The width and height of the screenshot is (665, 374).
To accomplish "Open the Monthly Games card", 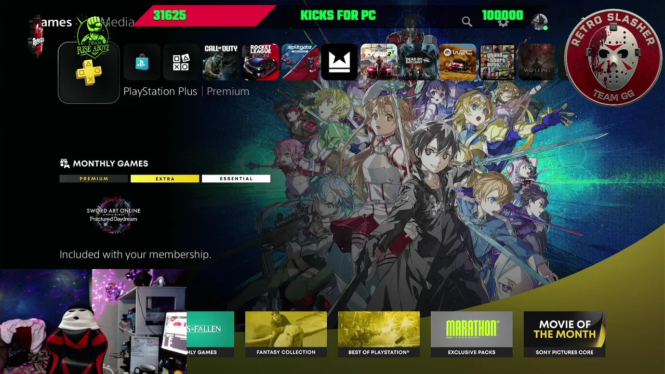I will [210, 334].
